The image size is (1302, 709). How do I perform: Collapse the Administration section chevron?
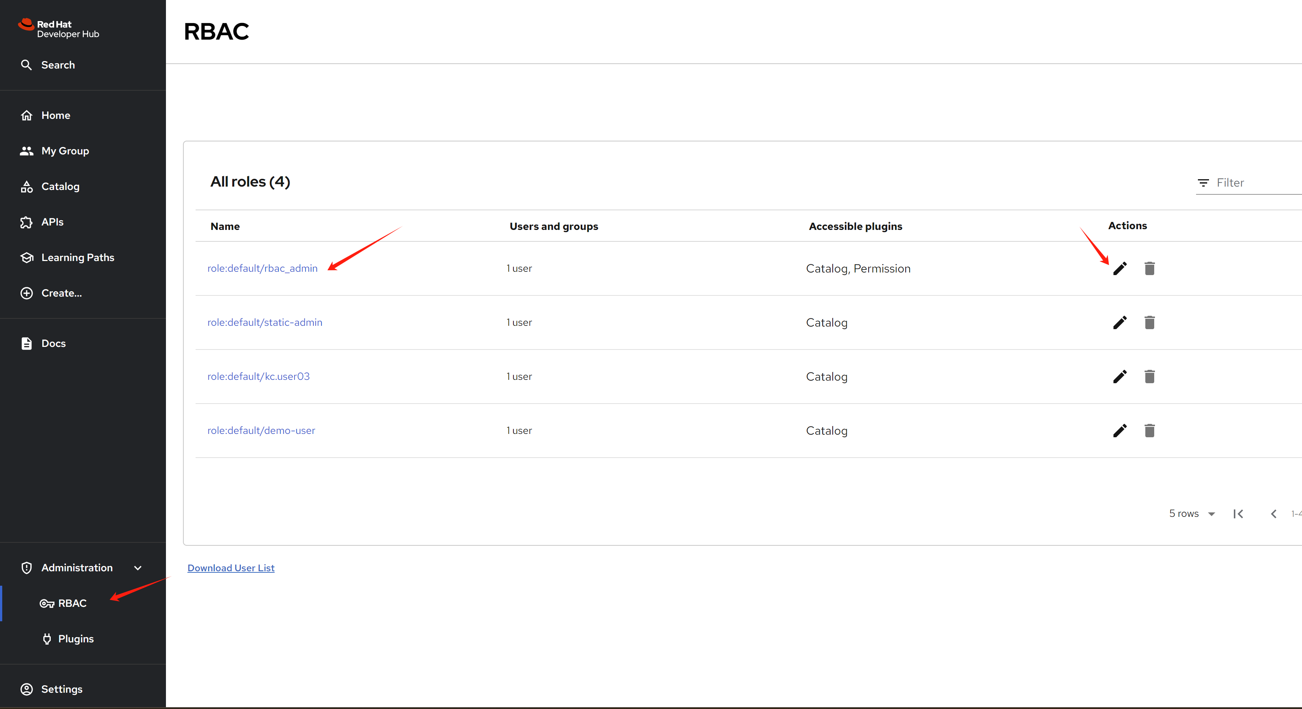click(137, 568)
